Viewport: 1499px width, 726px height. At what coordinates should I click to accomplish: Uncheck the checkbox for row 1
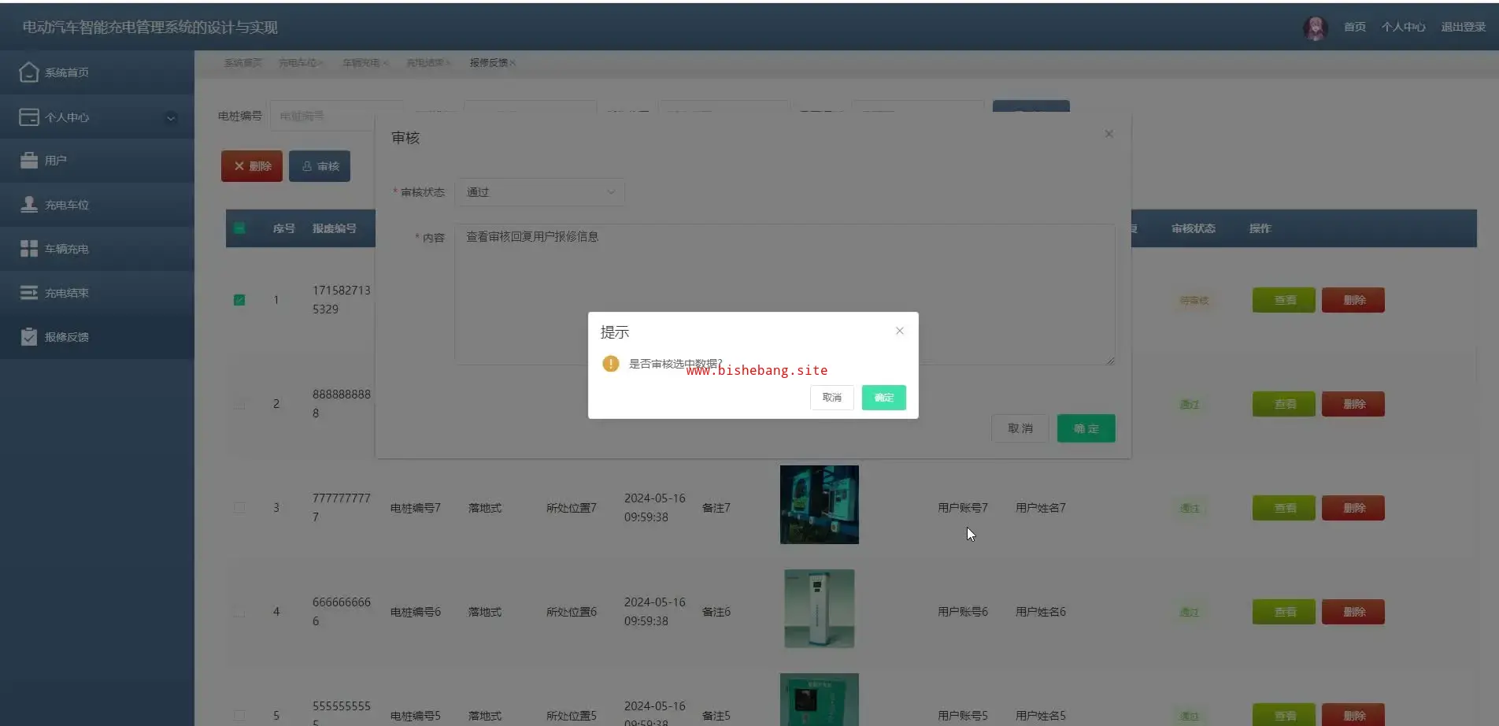[x=239, y=300]
